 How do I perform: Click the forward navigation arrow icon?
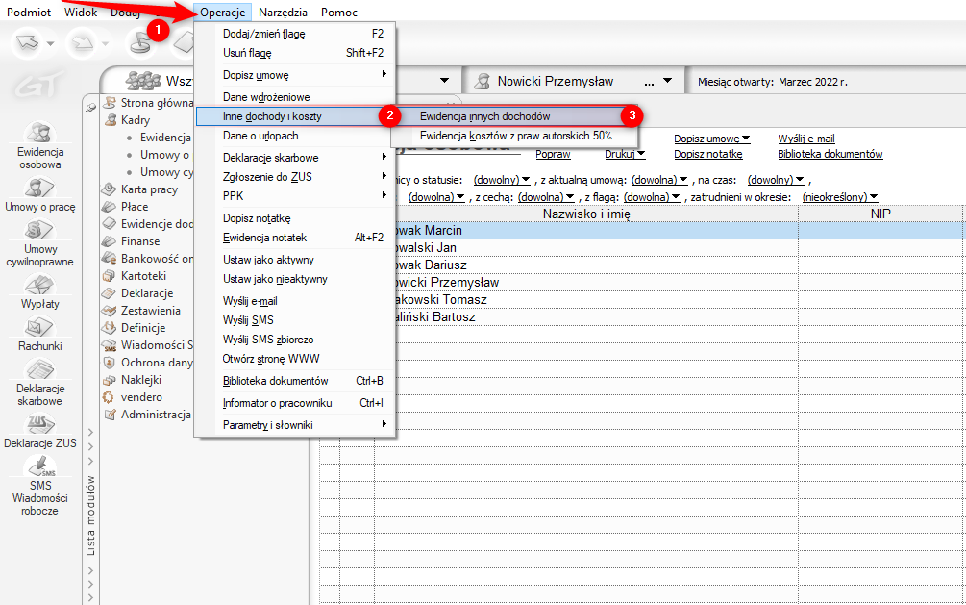click(82, 43)
